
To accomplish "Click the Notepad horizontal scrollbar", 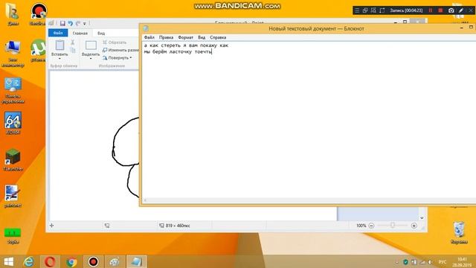I will click(x=309, y=200).
